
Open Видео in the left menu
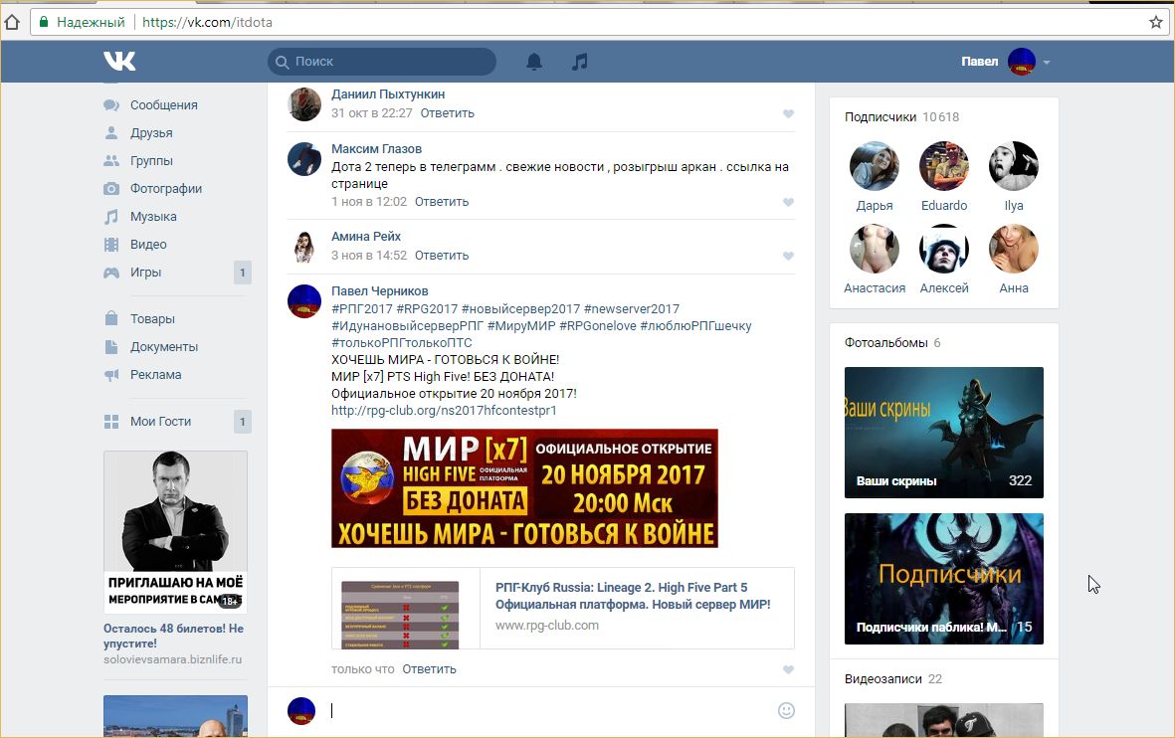148,245
